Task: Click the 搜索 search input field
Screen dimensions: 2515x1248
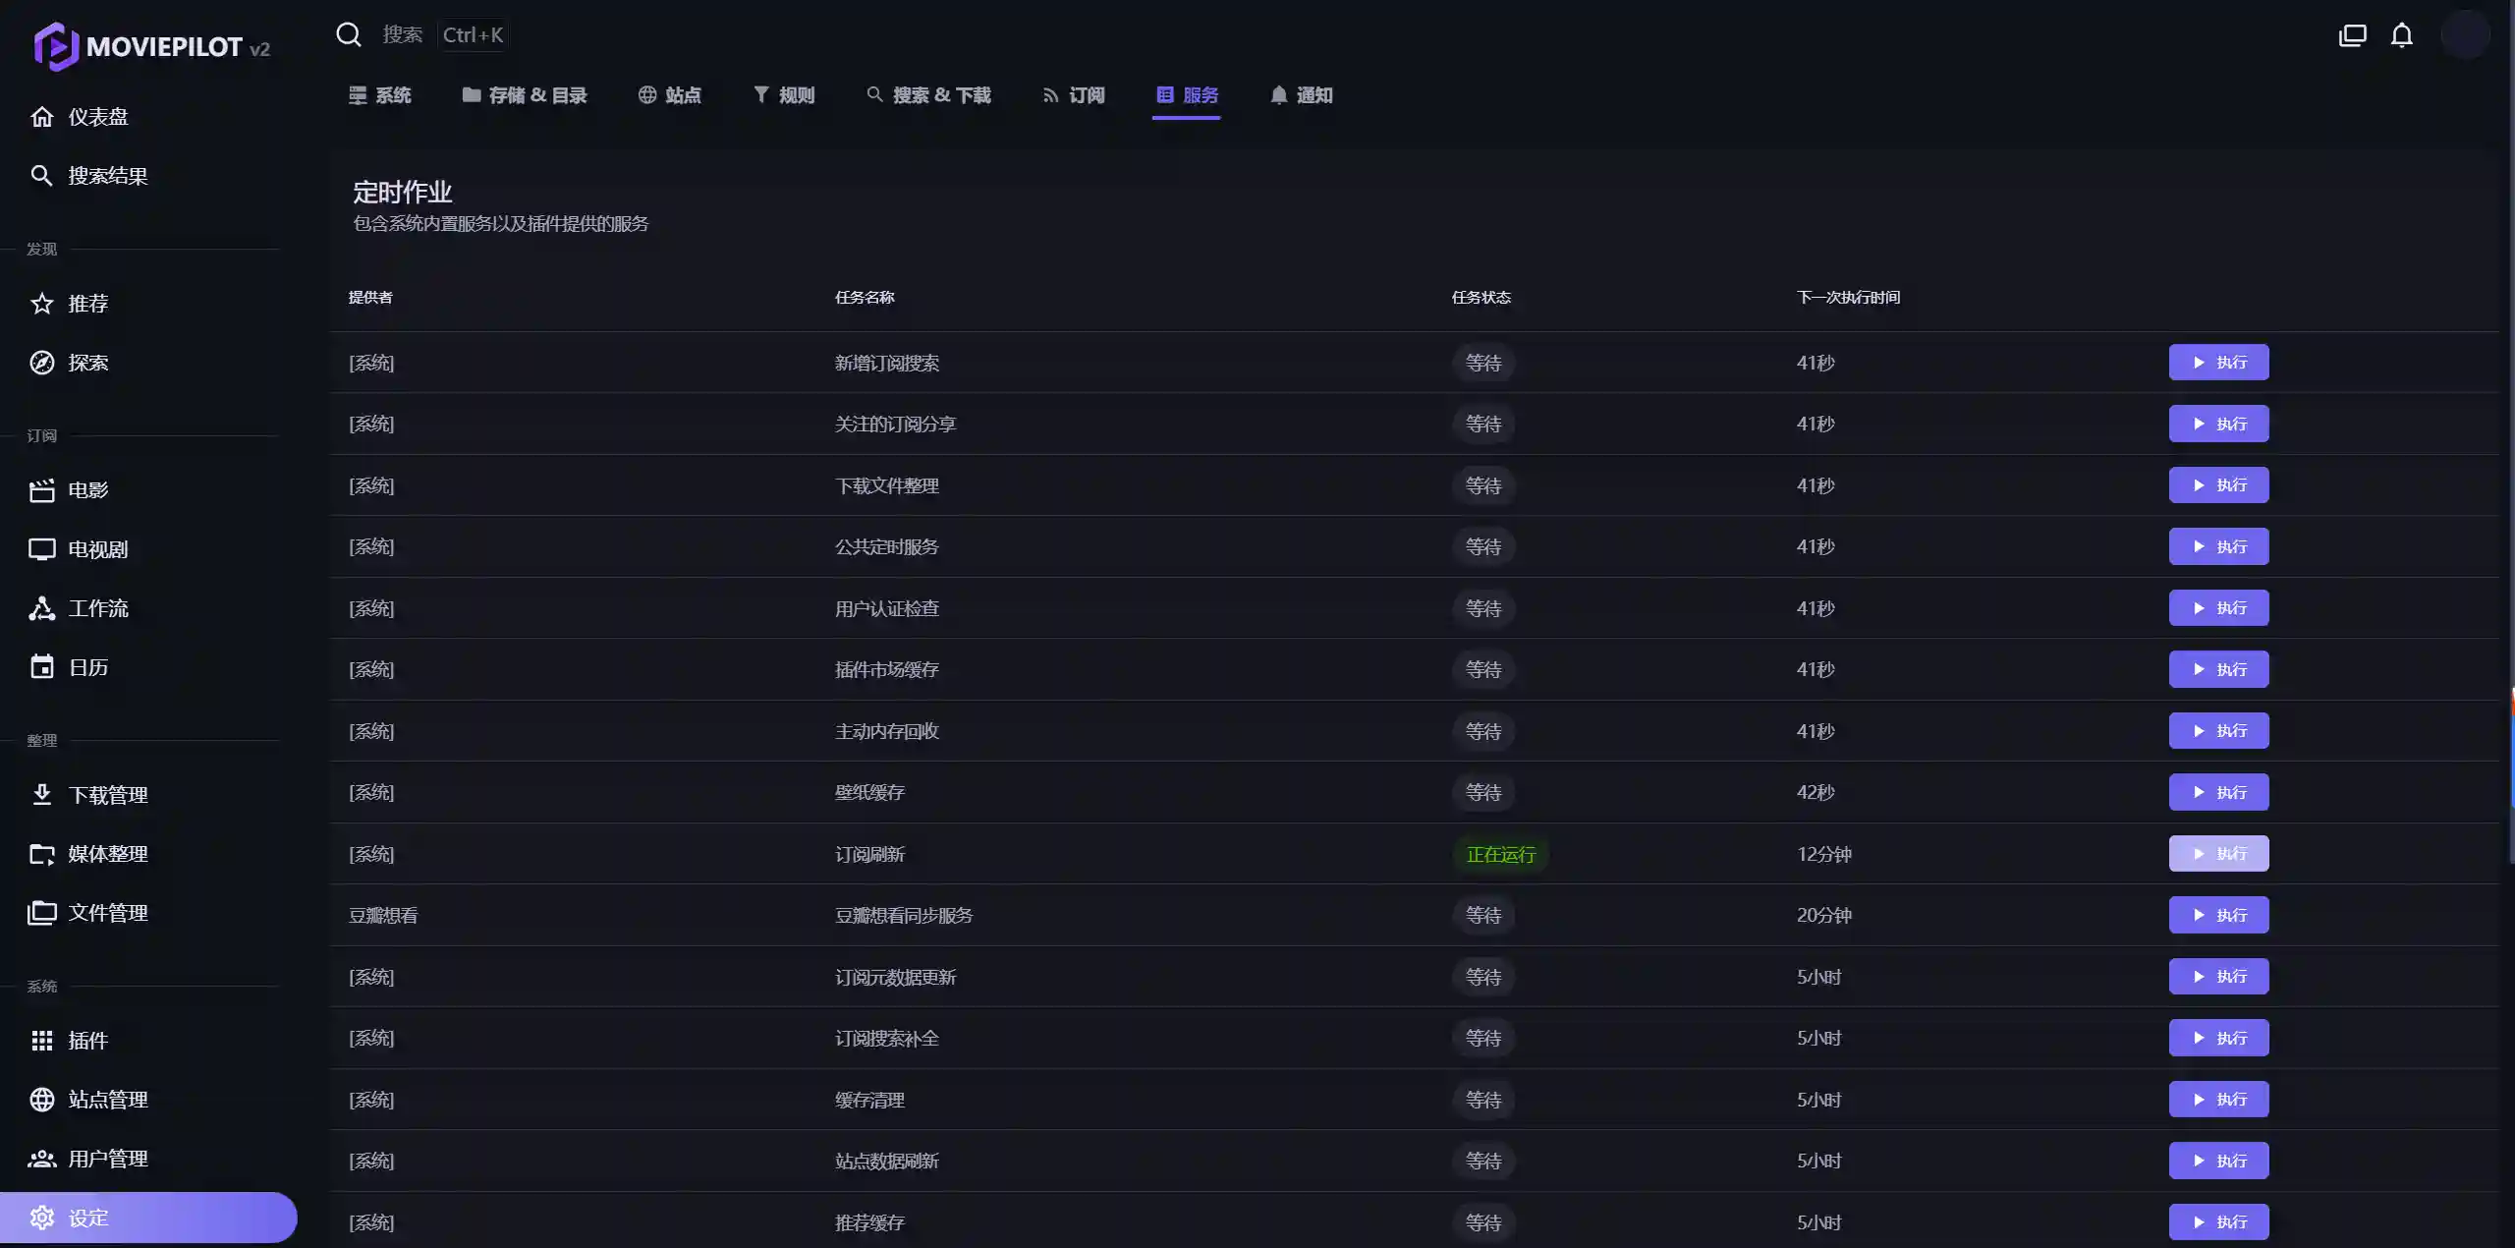Action: point(403,35)
